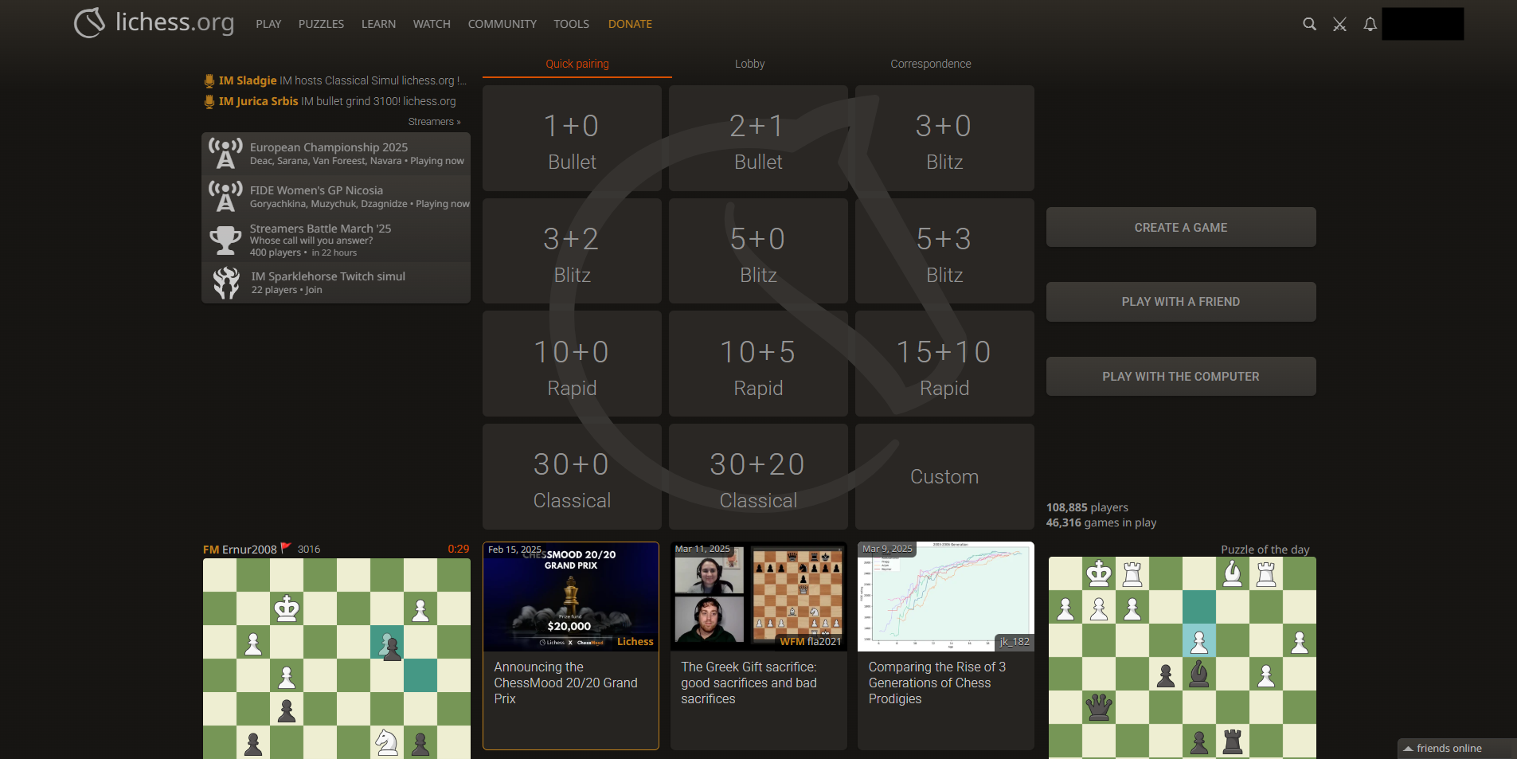
Task: Start a 5+0 Blitz game
Action: 758,252
